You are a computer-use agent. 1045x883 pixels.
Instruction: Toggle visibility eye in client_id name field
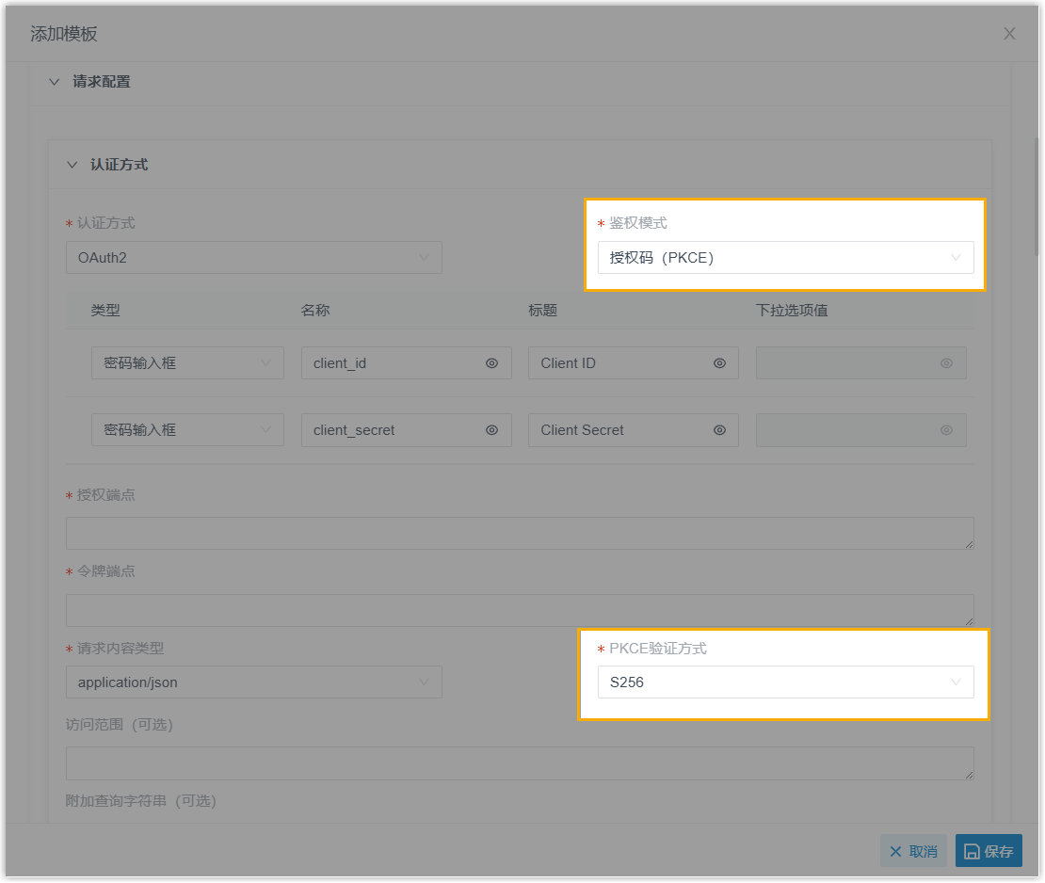tap(491, 363)
